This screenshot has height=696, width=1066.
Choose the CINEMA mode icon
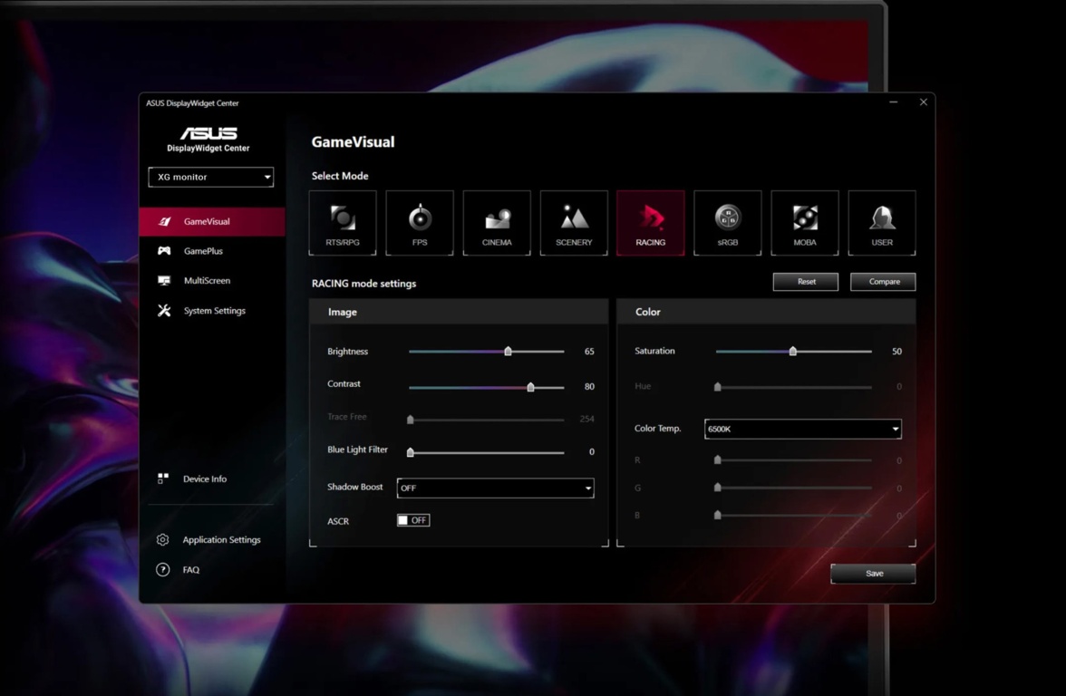[496, 222]
